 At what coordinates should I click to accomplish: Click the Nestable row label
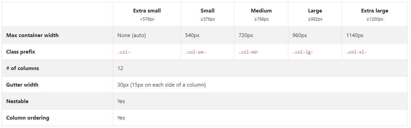pos(17,101)
